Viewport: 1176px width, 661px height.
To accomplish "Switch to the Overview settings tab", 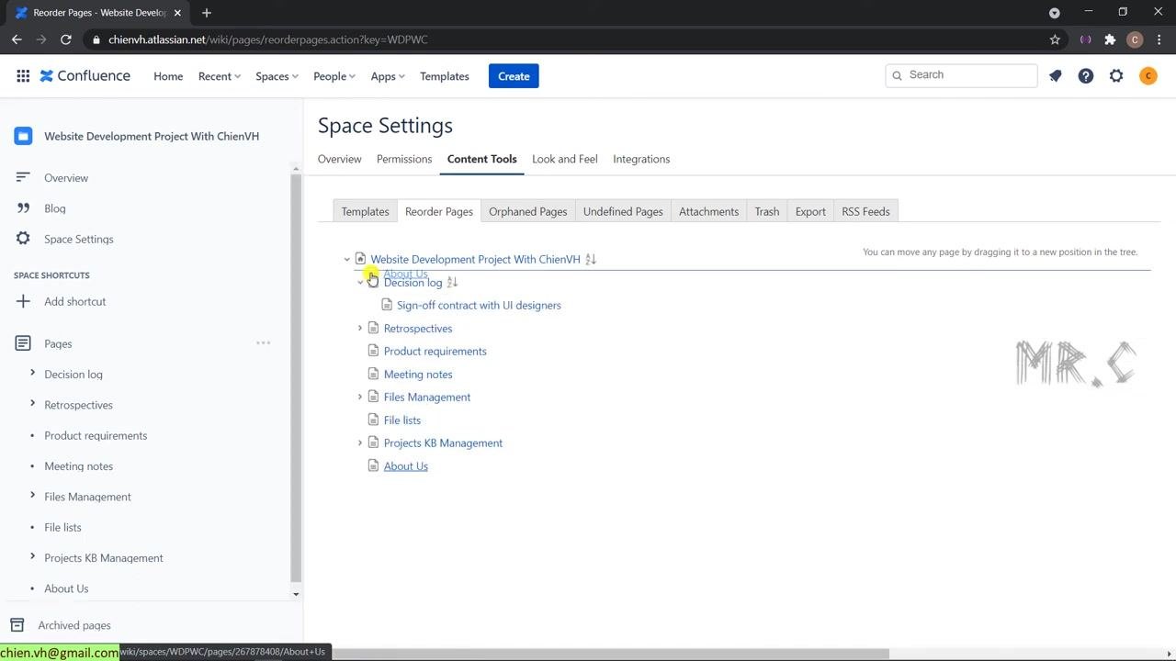I will (x=340, y=159).
